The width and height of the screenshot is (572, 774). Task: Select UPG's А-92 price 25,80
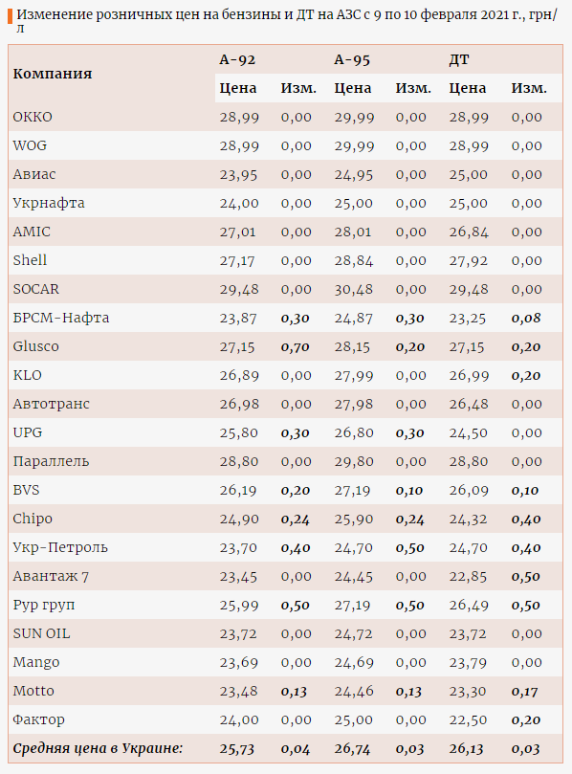(x=239, y=432)
